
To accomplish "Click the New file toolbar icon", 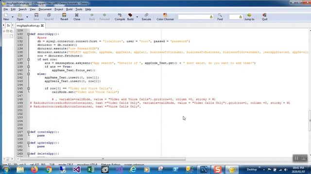I will pyautogui.click(x=6, y=17).
